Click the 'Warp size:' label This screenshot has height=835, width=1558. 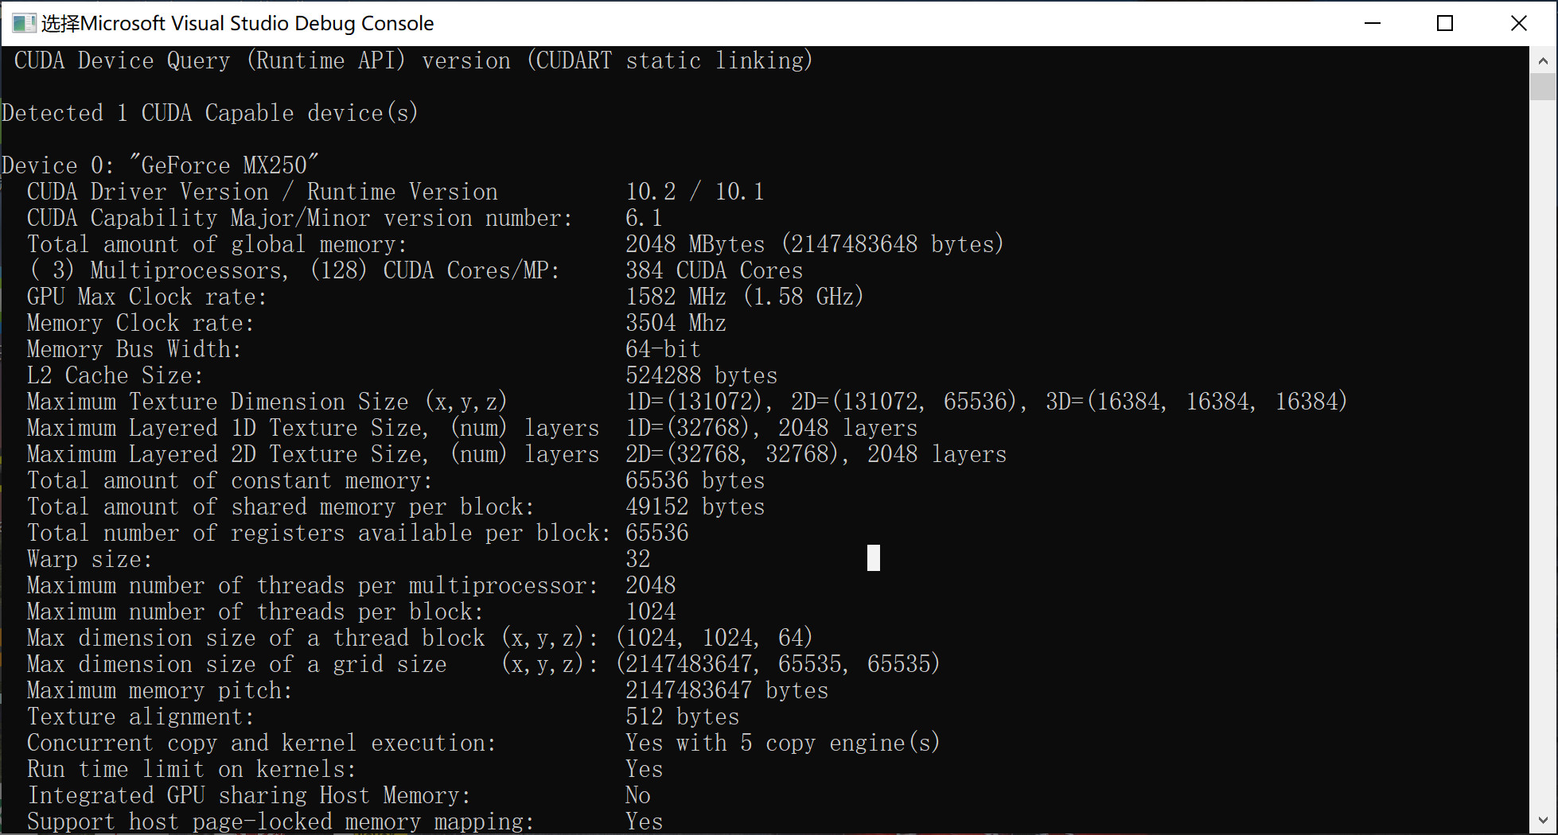89,559
